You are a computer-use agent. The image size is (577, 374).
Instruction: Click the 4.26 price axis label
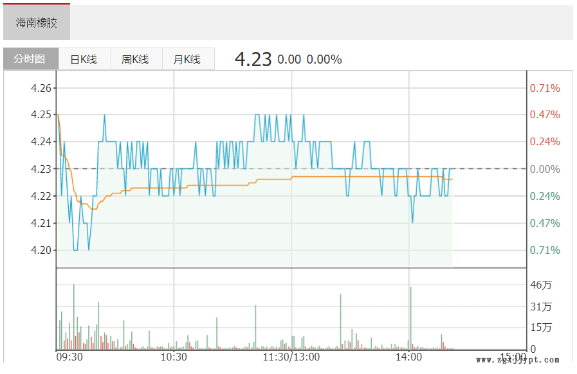(41, 88)
